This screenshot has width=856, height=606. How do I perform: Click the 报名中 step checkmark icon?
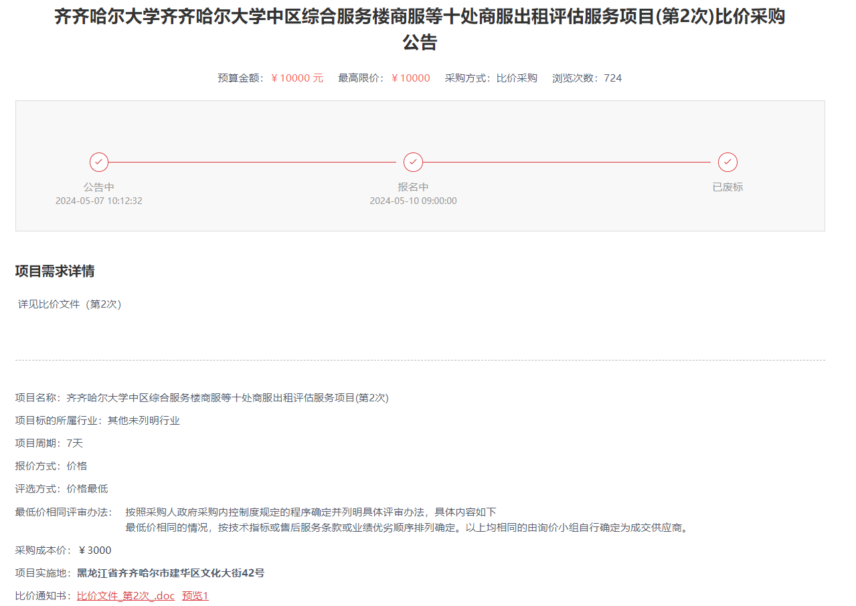tap(413, 162)
